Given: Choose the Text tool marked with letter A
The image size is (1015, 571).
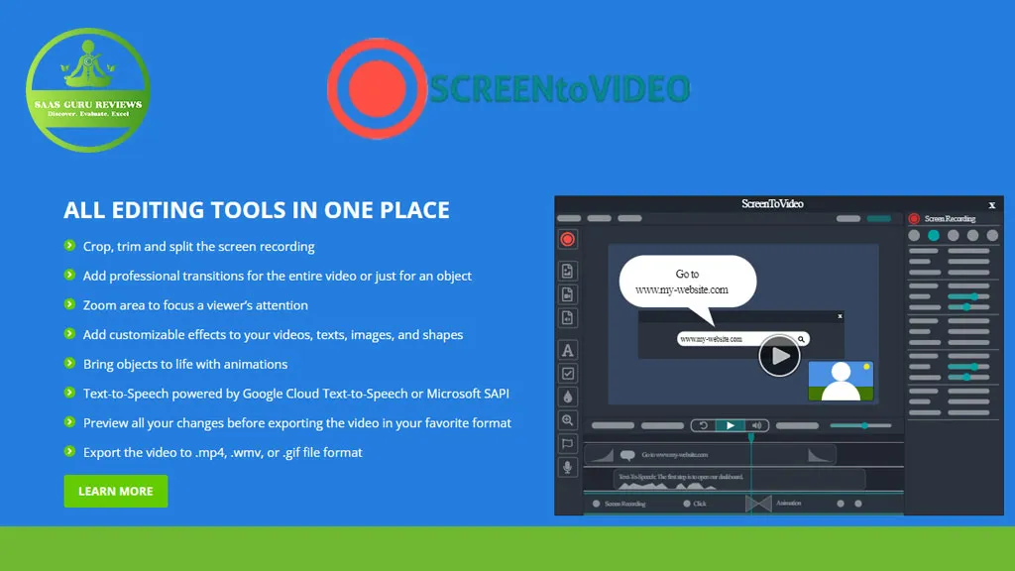Looking at the screenshot, I should [x=568, y=350].
